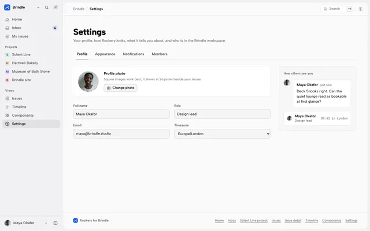Viewport: 370px width, 231px height.
Task: Follow the footer Components link
Action: pos(331,221)
